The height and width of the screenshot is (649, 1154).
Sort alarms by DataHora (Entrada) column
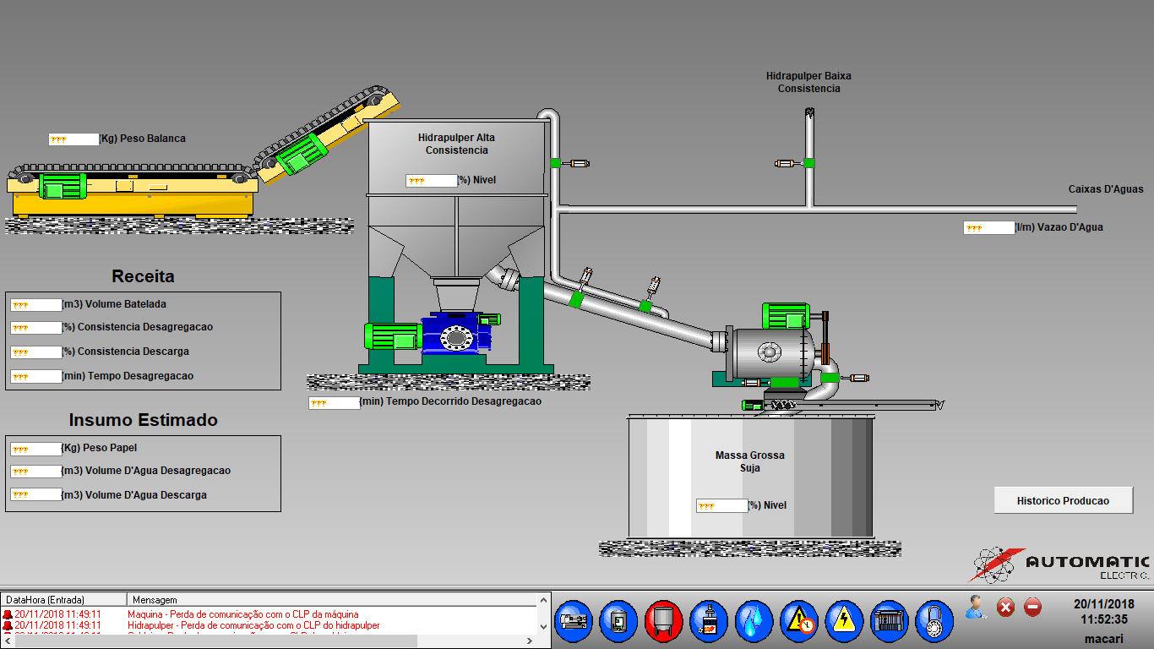click(x=63, y=599)
